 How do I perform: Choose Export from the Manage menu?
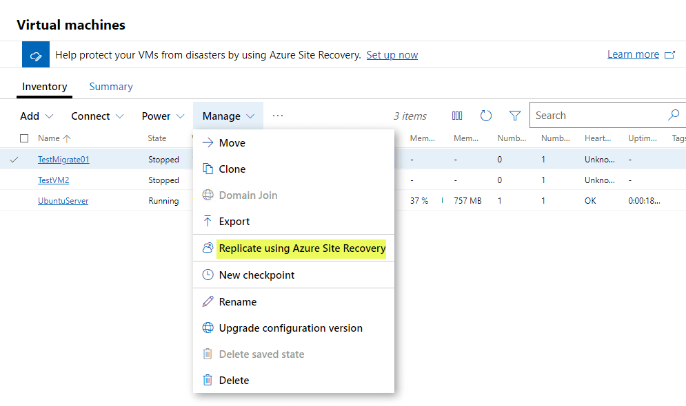(294, 222)
